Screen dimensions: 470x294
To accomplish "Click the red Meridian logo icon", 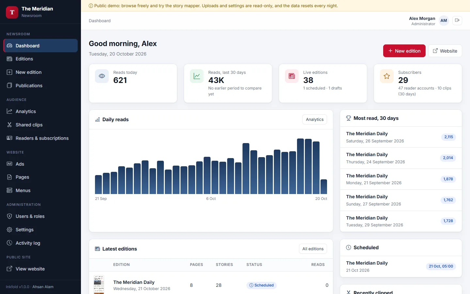I will (12, 12).
